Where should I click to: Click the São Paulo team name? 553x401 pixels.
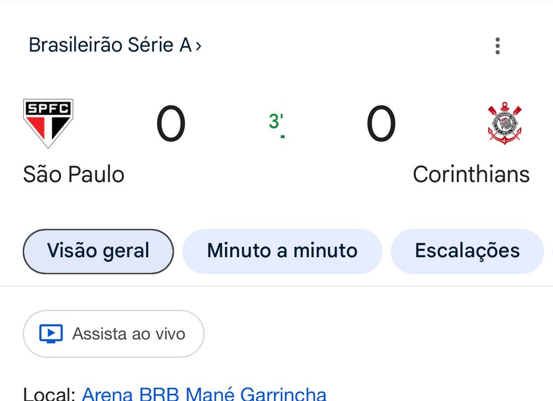point(74,175)
